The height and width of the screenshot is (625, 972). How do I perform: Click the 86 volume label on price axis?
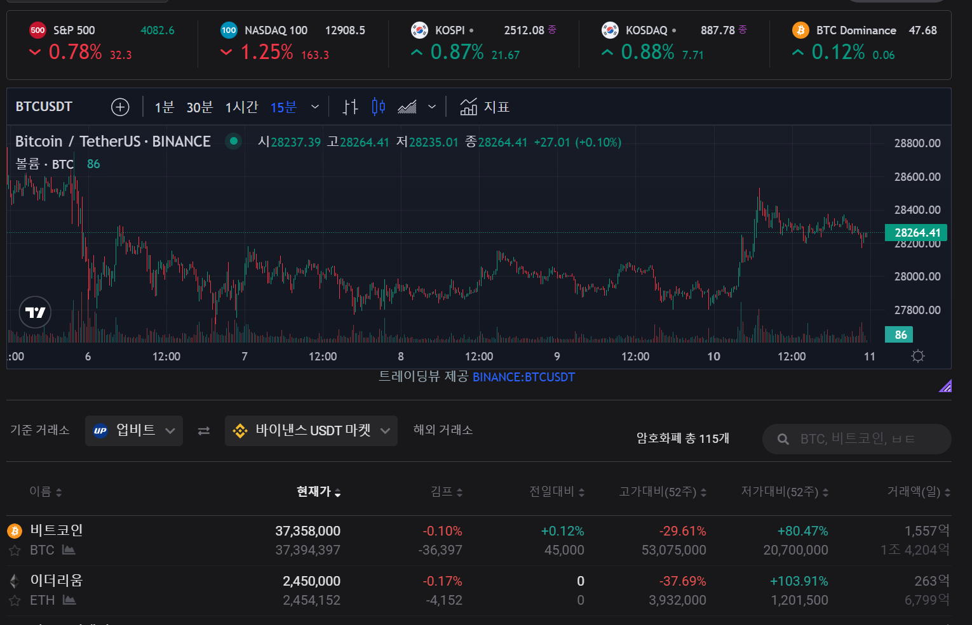coord(899,334)
